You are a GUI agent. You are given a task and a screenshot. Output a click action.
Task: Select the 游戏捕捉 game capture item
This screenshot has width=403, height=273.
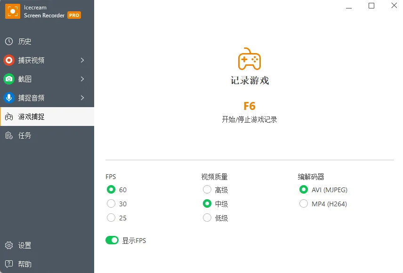click(x=47, y=117)
